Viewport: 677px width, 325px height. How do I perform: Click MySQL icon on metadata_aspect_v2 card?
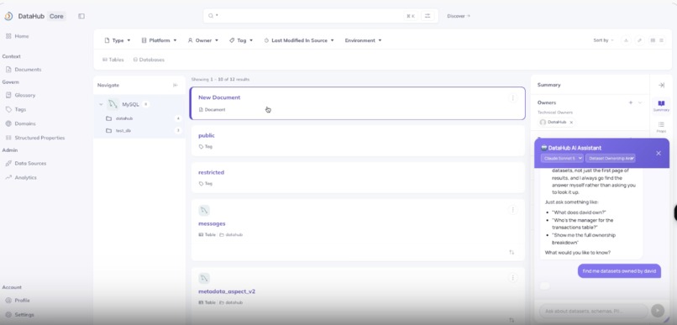(204, 278)
